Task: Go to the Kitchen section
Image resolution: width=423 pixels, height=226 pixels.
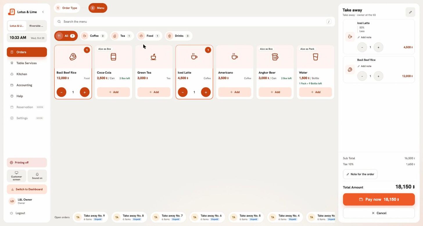Action: [27, 74]
